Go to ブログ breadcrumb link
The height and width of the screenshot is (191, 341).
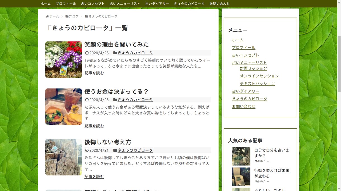coord(74,16)
